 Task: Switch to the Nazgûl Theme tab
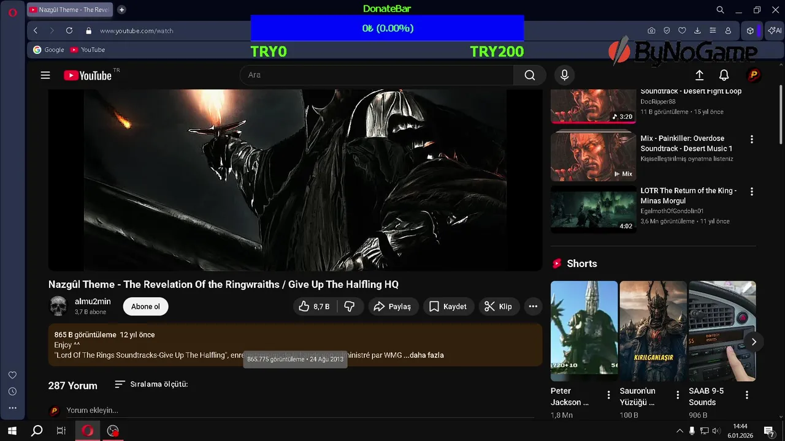[x=71, y=10]
